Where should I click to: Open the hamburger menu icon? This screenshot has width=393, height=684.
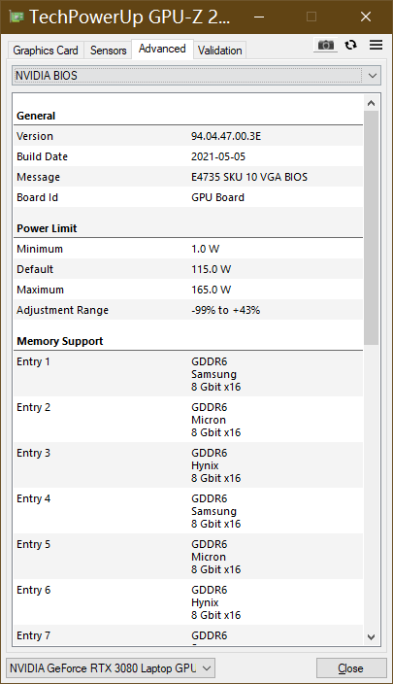tap(376, 45)
